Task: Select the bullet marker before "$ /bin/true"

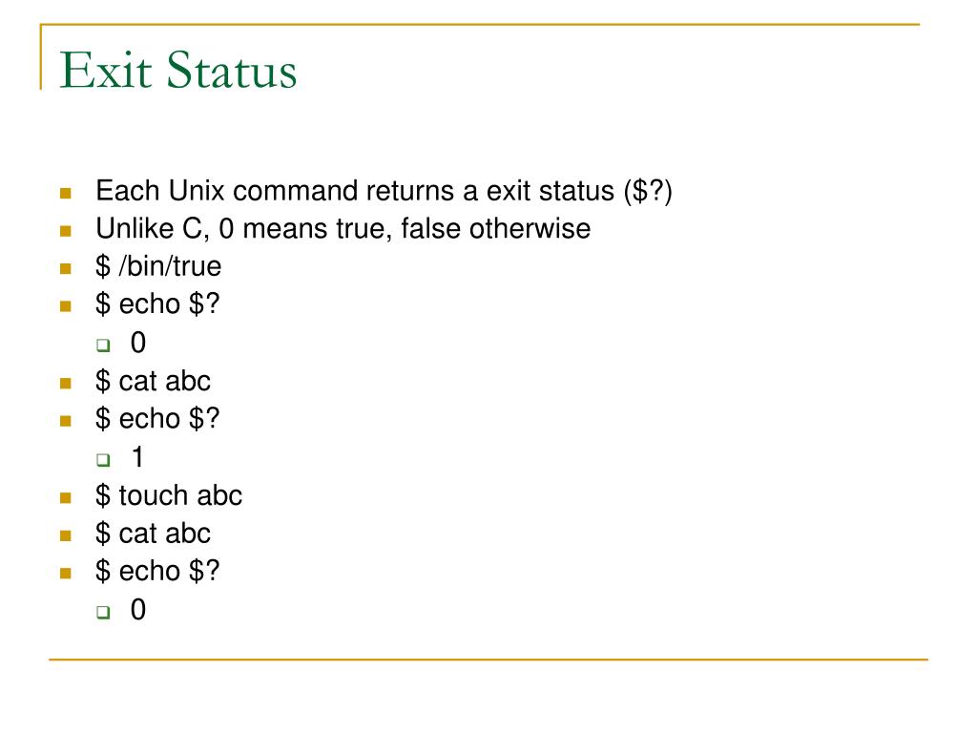Action: [x=66, y=269]
